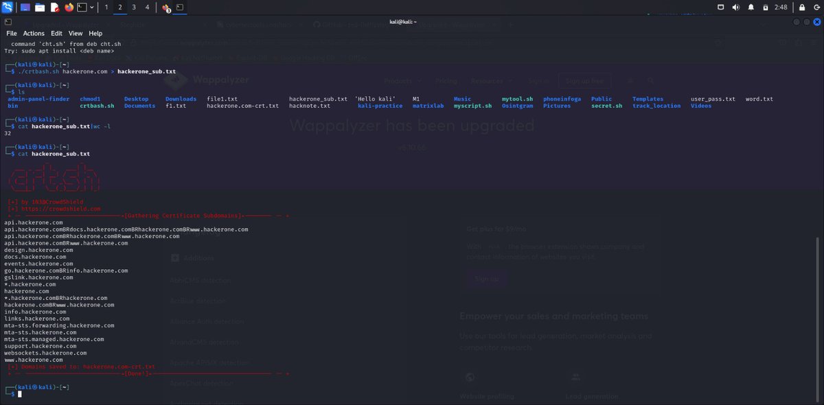Bring up Firefox windows from taskbar
Screen dimensions: 824x405
click(x=166, y=8)
